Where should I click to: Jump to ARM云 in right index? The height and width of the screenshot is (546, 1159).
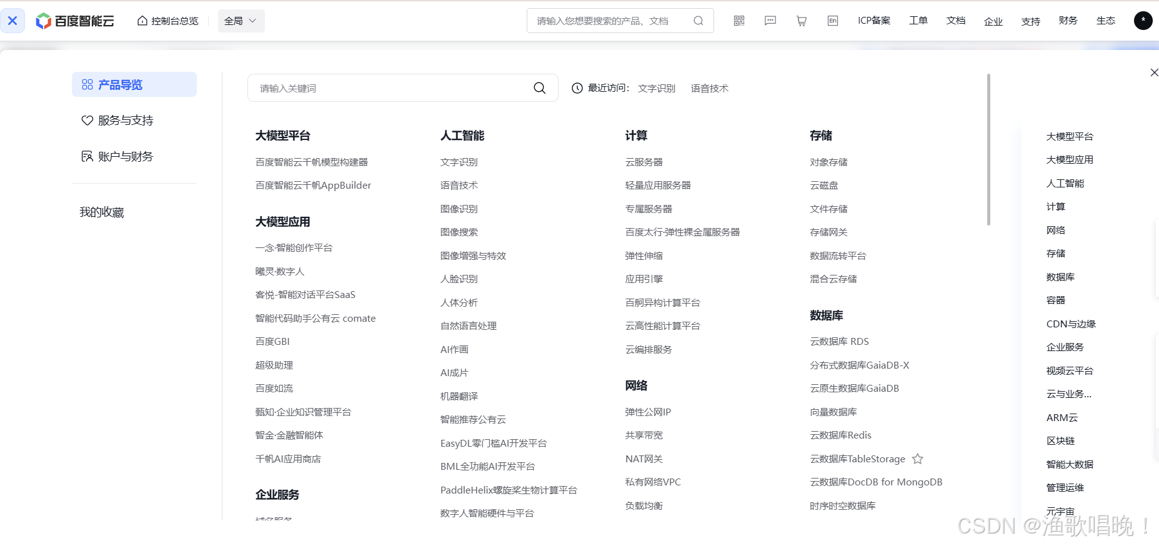click(x=1062, y=418)
